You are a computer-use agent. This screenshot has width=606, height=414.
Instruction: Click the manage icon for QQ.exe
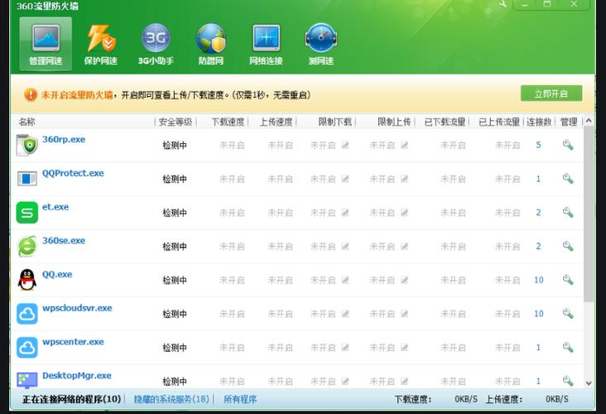tap(568, 280)
